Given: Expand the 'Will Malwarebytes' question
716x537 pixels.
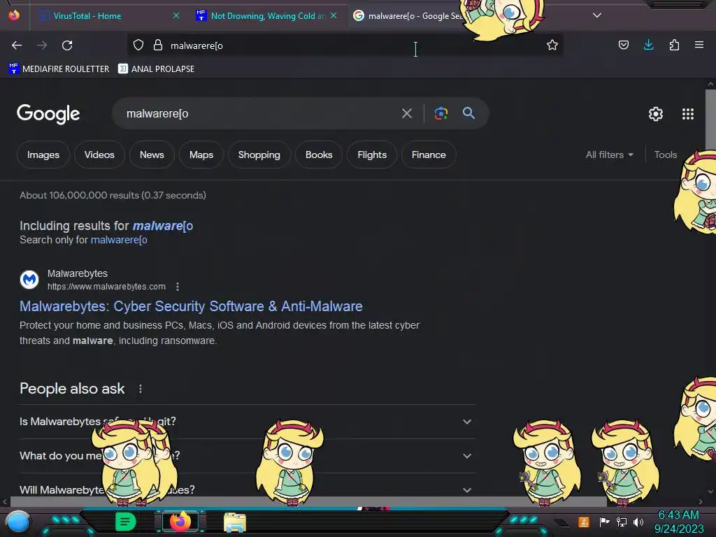Looking at the screenshot, I should pos(247,489).
